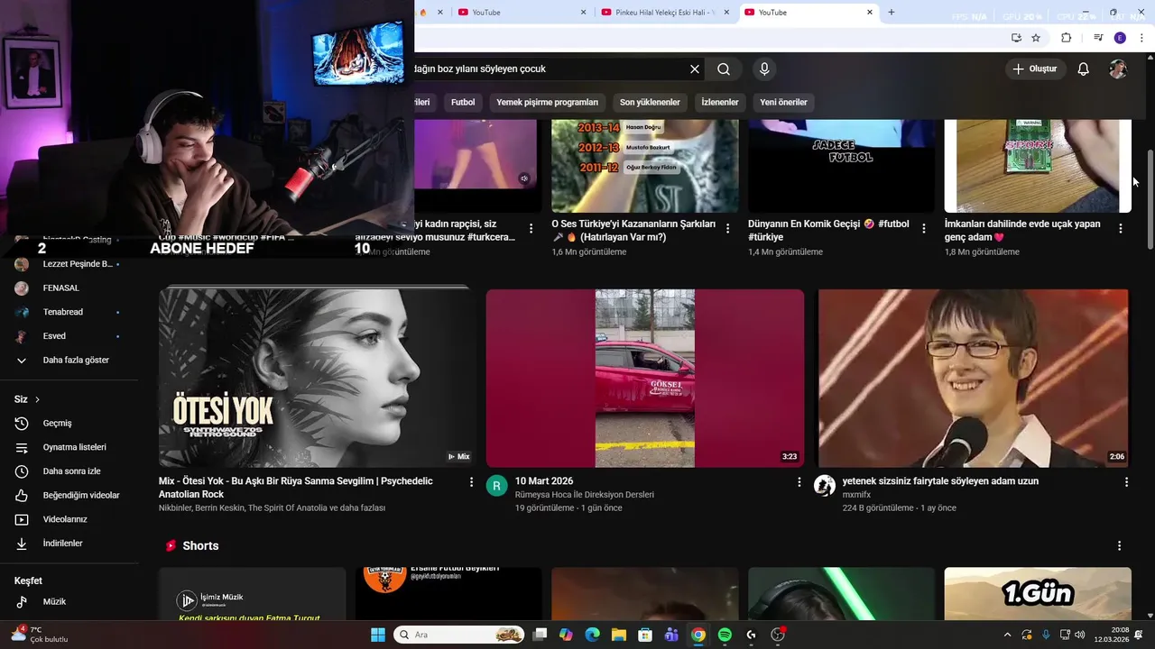Clear the YouTube search box text
The width and height of the screenshot is (1155, 649).
695,69
